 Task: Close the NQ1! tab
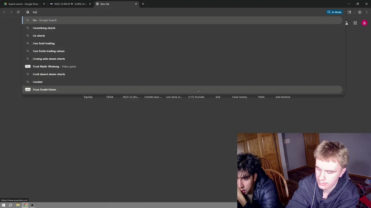[90, 4]
